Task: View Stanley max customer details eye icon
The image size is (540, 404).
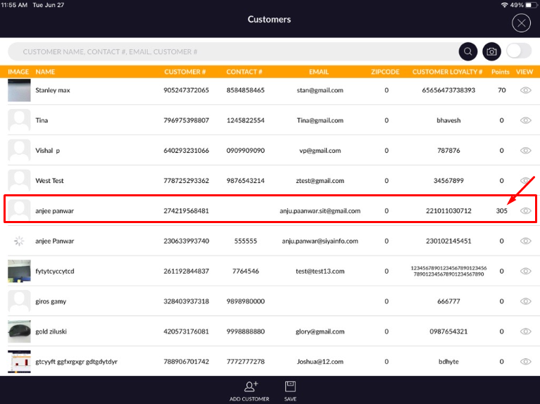Action: (x=525, y=91)
